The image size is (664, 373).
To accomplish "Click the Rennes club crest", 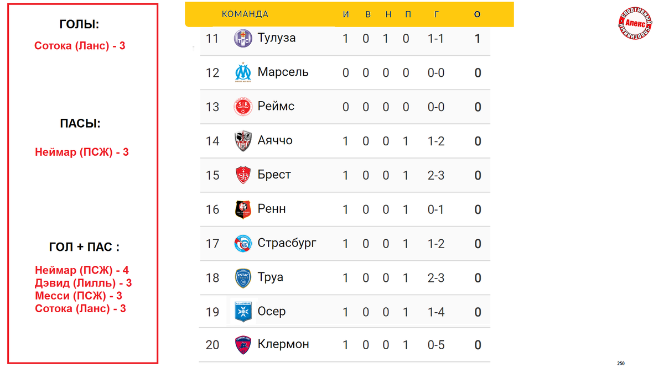I will pos(243,209).
